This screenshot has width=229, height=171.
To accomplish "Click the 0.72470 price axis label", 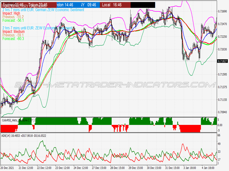I will pos(222,24).
